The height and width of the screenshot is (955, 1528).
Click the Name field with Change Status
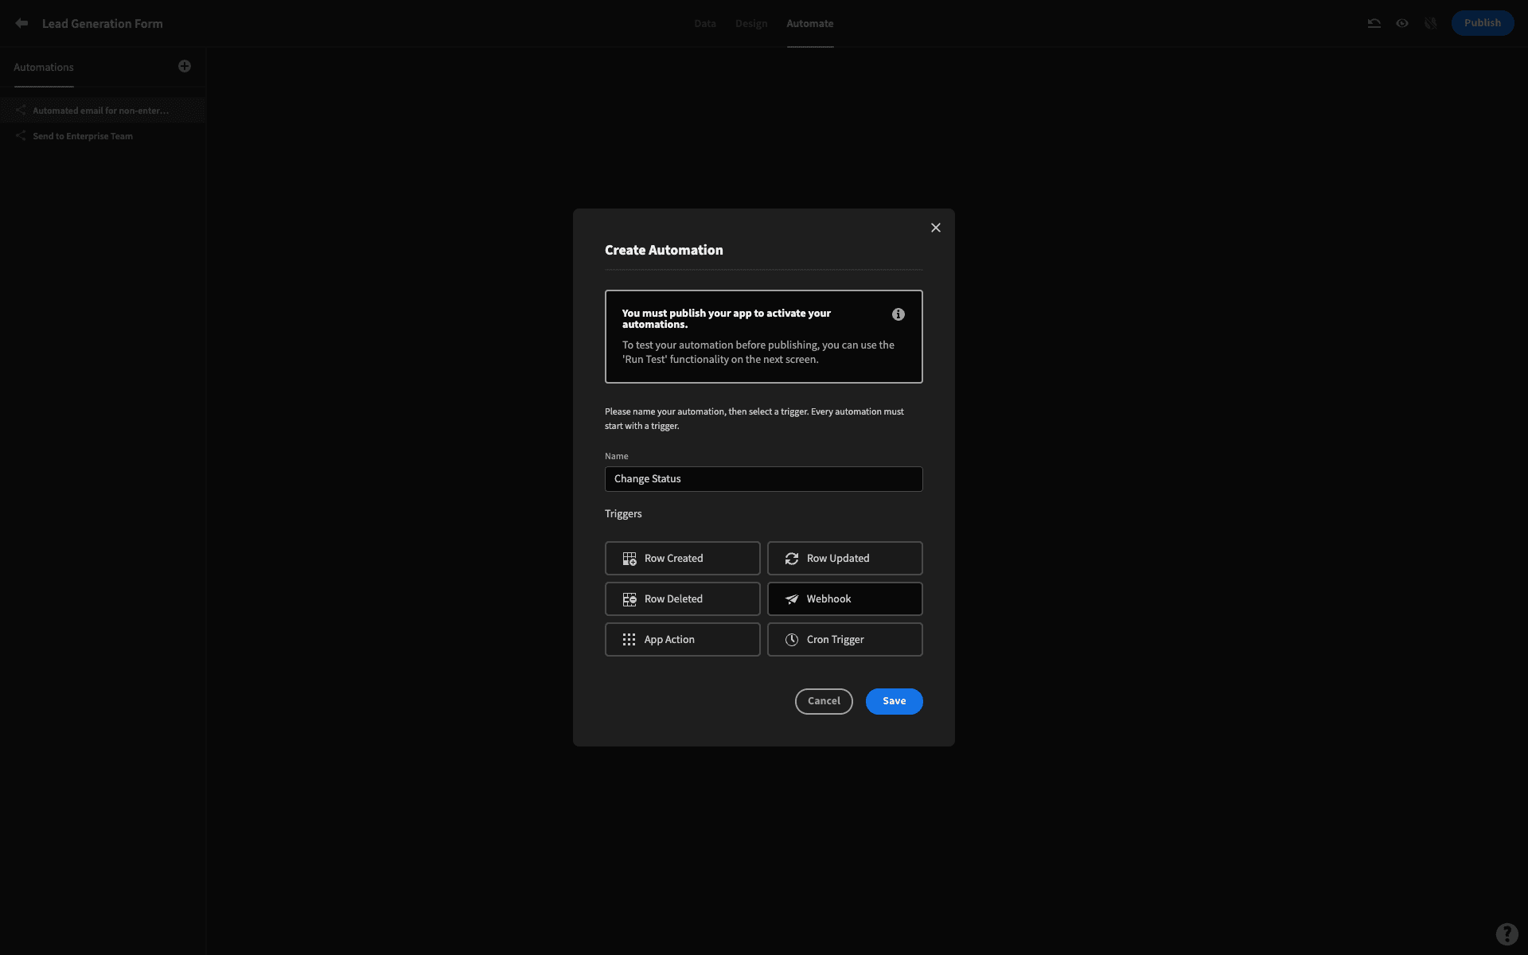(x=764, y=479)
